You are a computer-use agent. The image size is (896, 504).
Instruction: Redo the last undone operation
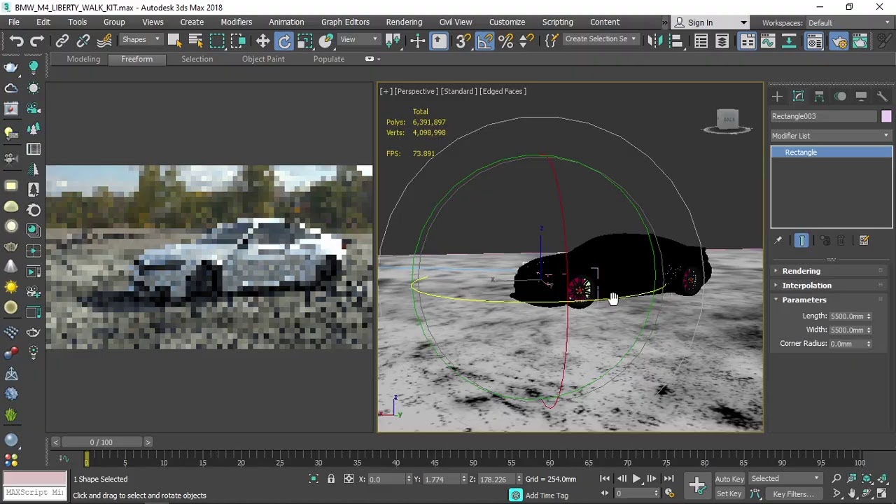(x=38, y=41)
